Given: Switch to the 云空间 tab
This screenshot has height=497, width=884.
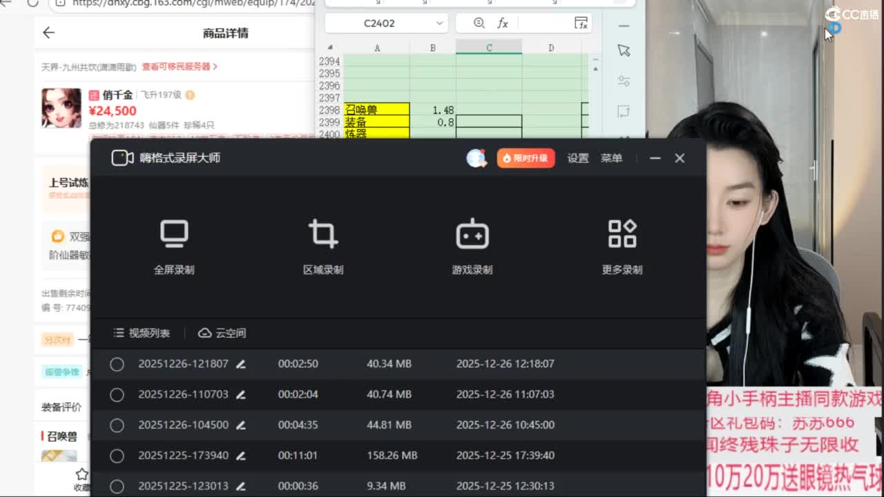Looking at the screenshot, I should pyautogui.click(x=222, y=333).
